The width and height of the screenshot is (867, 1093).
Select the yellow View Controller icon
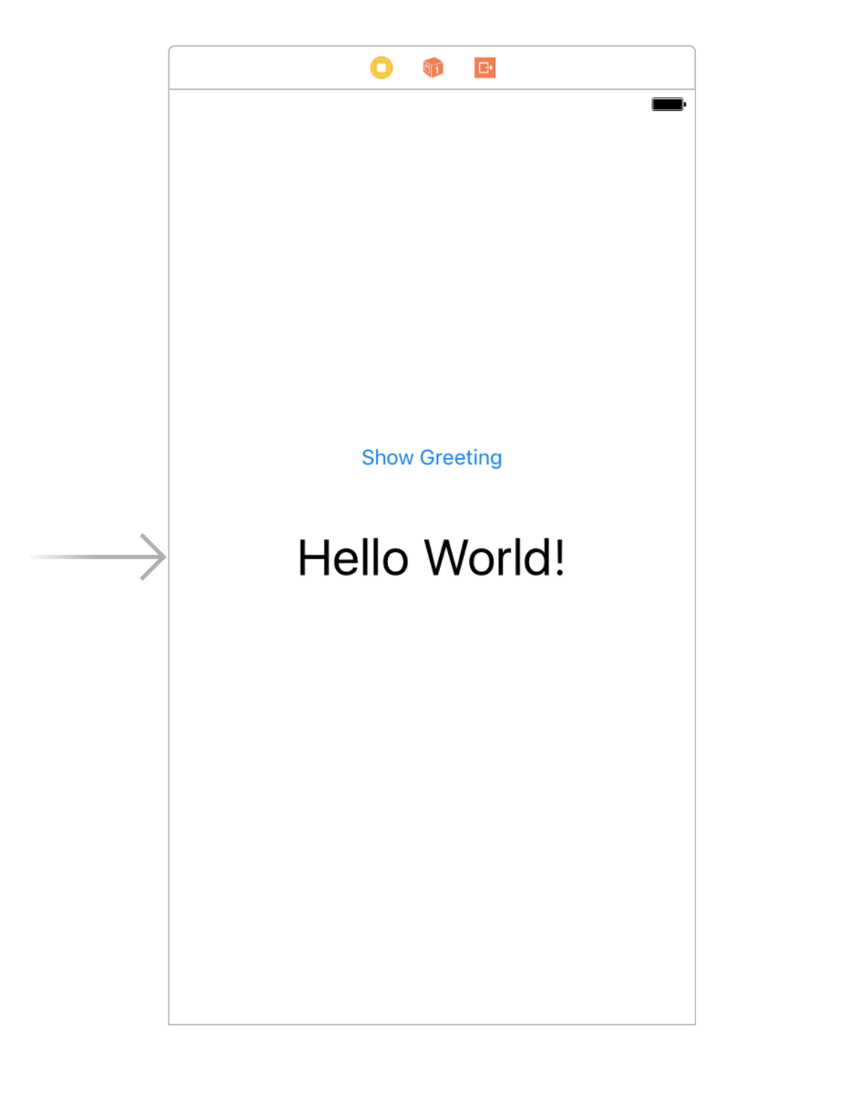pyautogui.click(x=382, y=68)
